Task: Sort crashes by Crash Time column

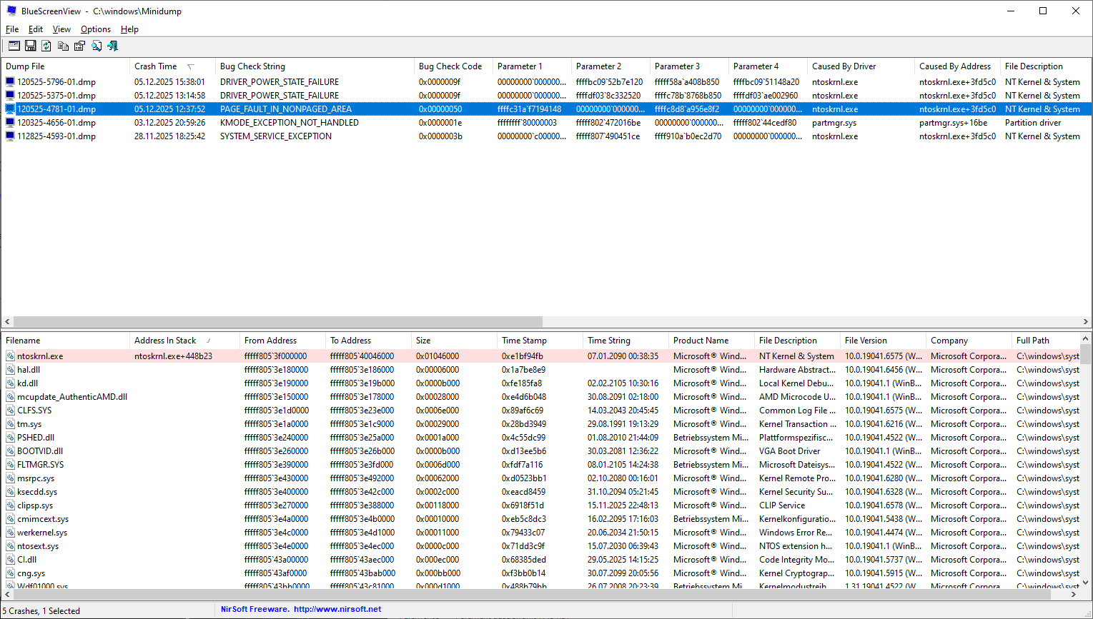Action: 172,66
